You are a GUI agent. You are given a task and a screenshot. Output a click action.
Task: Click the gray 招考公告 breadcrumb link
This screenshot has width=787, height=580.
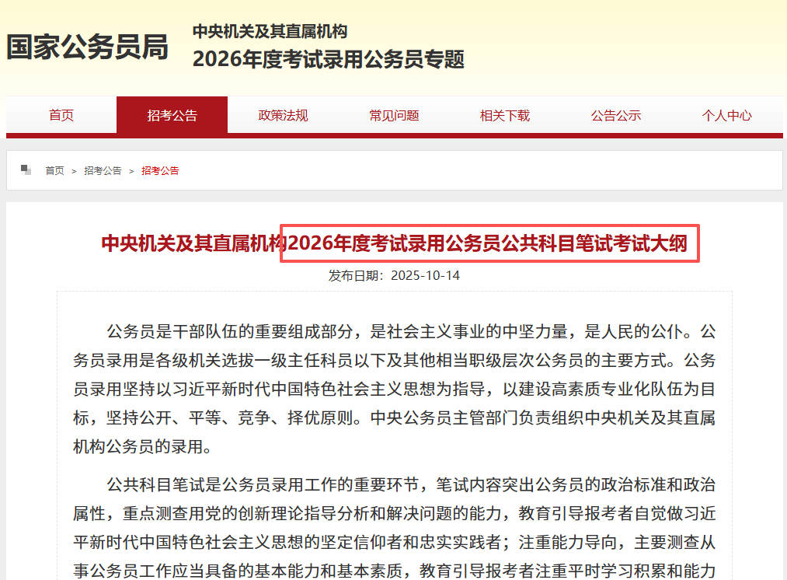coord(103,170)
